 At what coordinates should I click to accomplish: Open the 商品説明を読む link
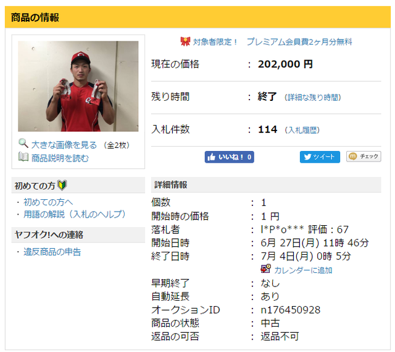tap(60, 158)
